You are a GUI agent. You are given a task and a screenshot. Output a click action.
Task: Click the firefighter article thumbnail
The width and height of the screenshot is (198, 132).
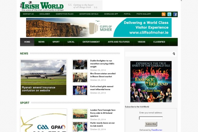pyautogui.click(x=80, y=65)
